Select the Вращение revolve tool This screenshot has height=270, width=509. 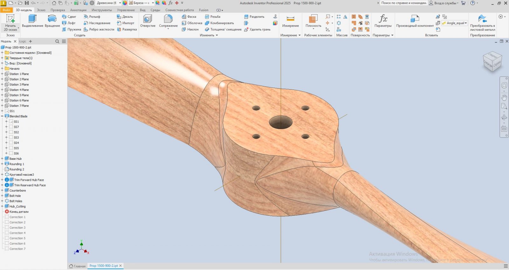[x=52, y=21]
